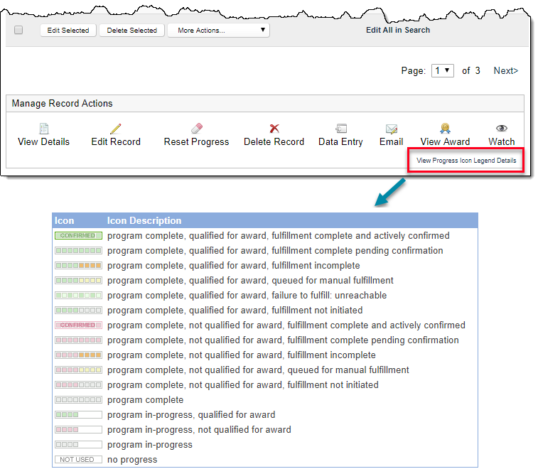The image size is (538, 474).
Task: Click icon for qualified fulfillment not initiated
Action: point(79,311)
